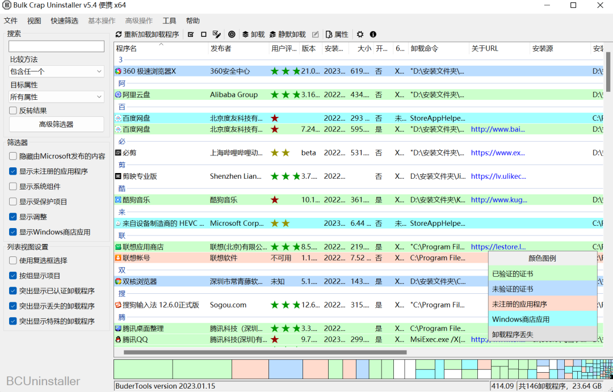Click the reload uninstallers (重新加载卸载程序) icon
The image size is (613, 392).
click(x=119, y=35)
